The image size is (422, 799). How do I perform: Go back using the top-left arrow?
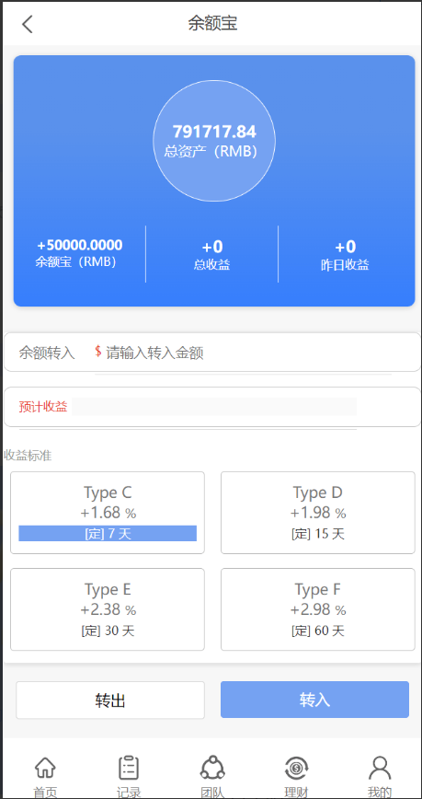[x=28, y=24]
